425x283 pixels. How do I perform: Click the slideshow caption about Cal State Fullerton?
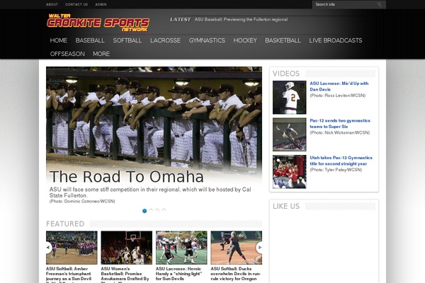pyautogui.click(x=150, y=192)
